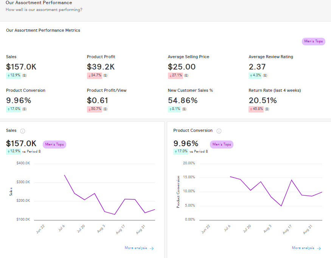Click the 4.3% increase badge under Average Review Rating
Viewport: 331px width, 258px height.
255,76
